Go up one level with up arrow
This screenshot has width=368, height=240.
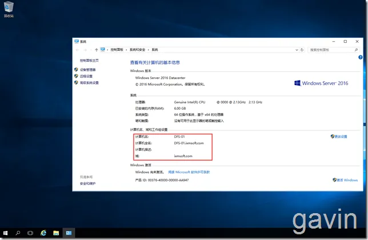(x=96, y=50)
